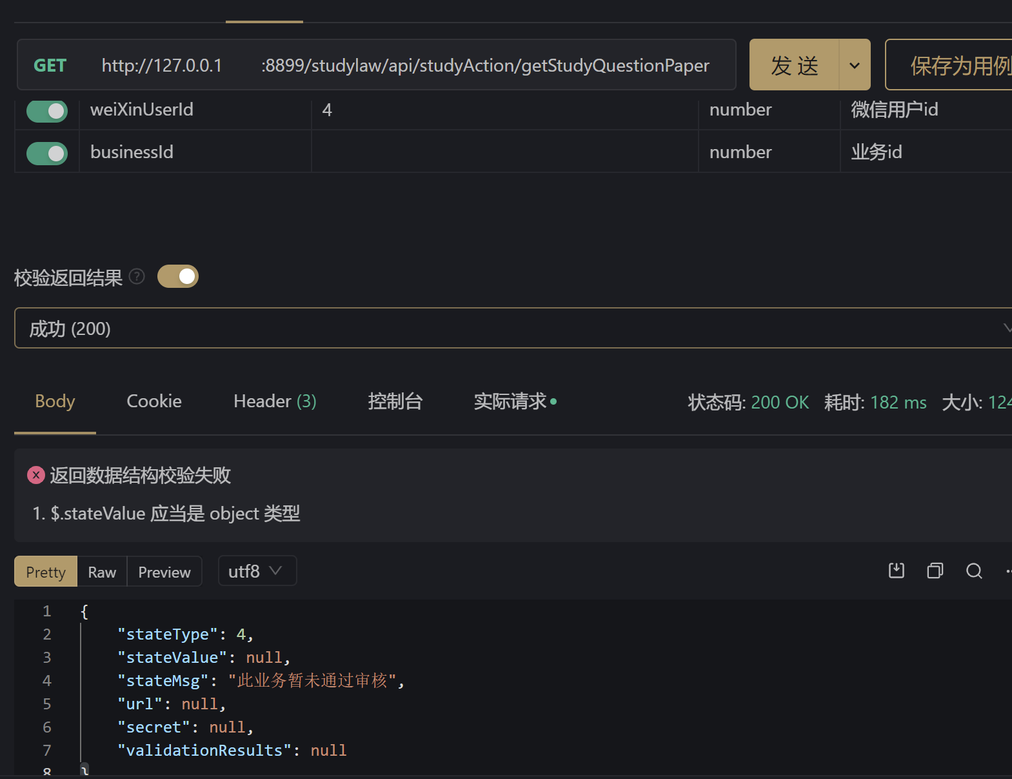Viewport: 1012px width, 779px height.
Task: Select the Pretty view mode
Action: pyautogui.click(x=46, y=572)
